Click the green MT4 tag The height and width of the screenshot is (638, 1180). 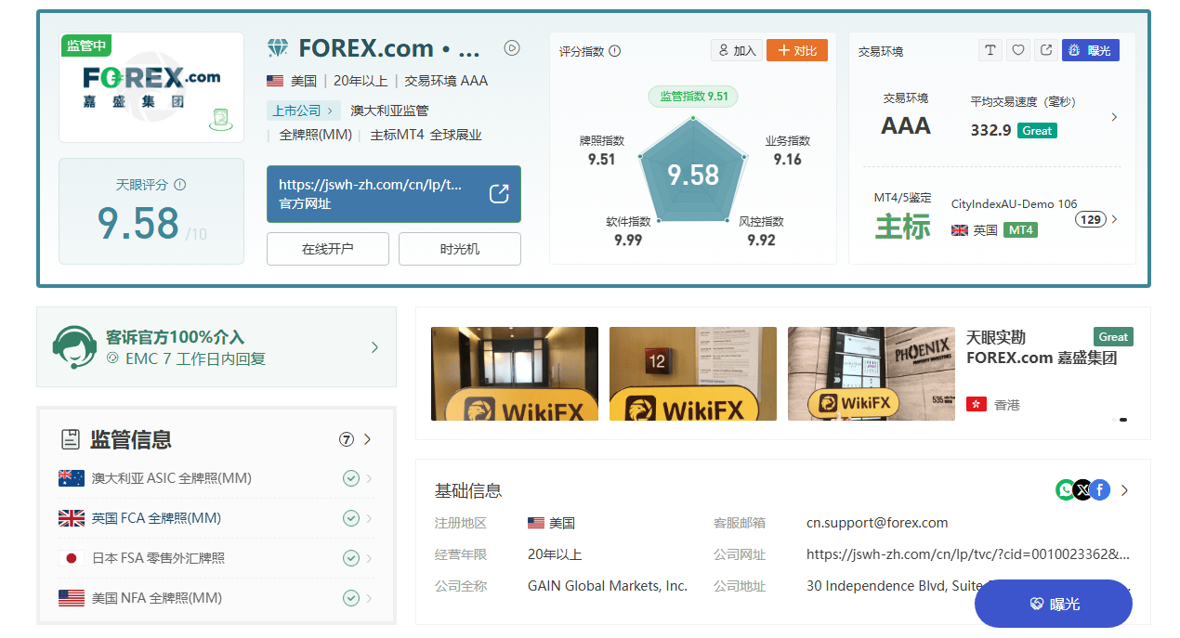pos(1020,229)
